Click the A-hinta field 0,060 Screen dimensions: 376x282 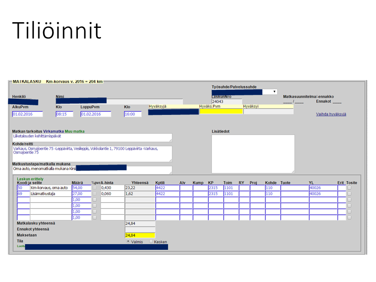[112, 194]
